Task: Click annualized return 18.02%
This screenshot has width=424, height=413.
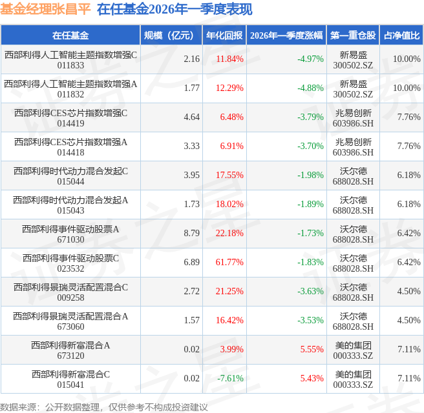Action: 229,204
